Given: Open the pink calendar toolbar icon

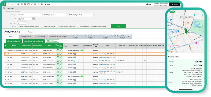Looking at the screenshot, I should pyautogui.click(x=22, y=4).
